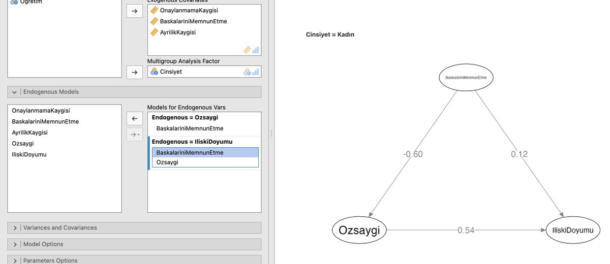Move variable into Exogenous Covariates with arrow button
Image resolution: width=610 pixels, height=264 pixels.
(x=134, y=11)
